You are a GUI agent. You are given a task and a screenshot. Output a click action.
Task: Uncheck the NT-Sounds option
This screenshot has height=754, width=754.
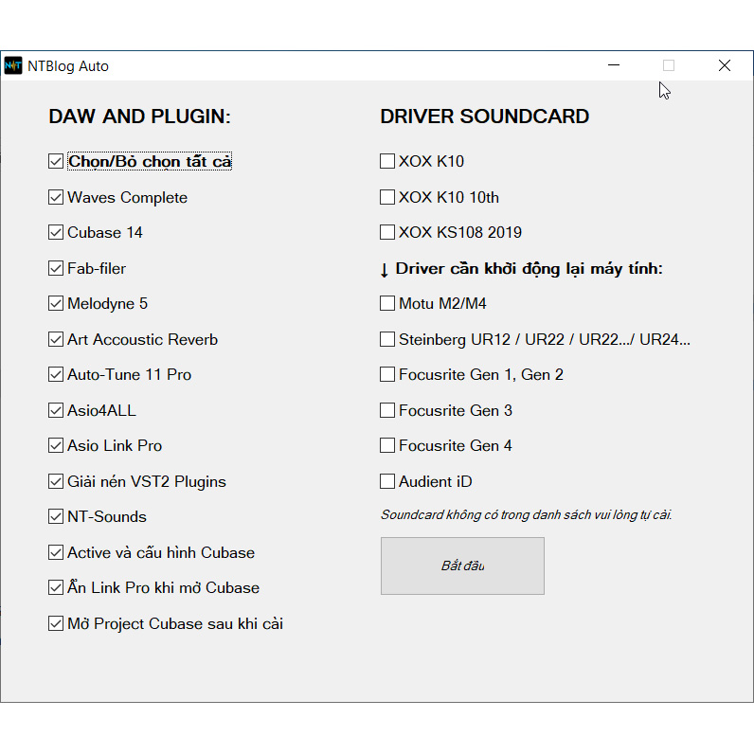[x=56, y=517]
